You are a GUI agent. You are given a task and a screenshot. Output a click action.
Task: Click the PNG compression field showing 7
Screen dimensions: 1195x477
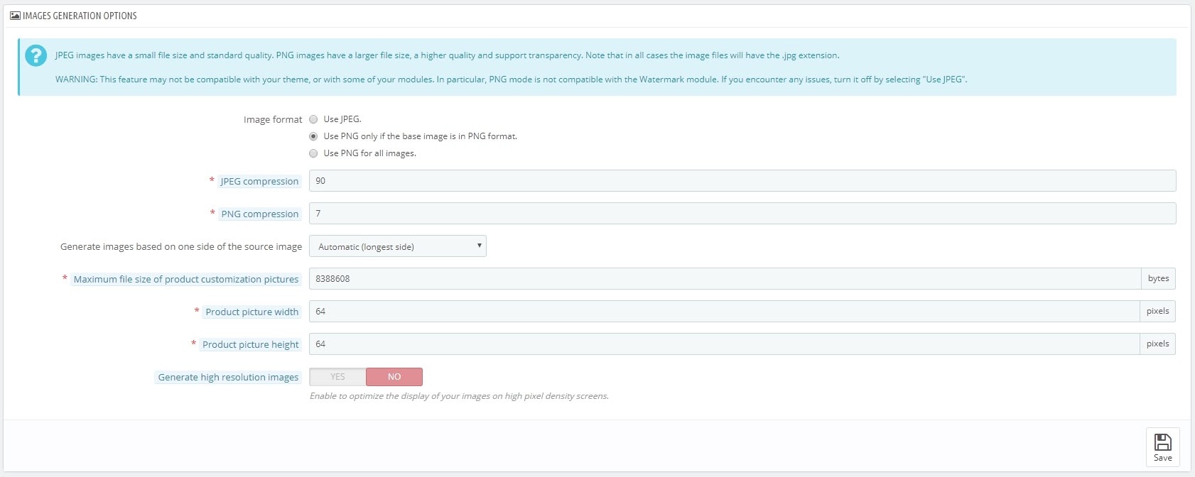point(742,214)
